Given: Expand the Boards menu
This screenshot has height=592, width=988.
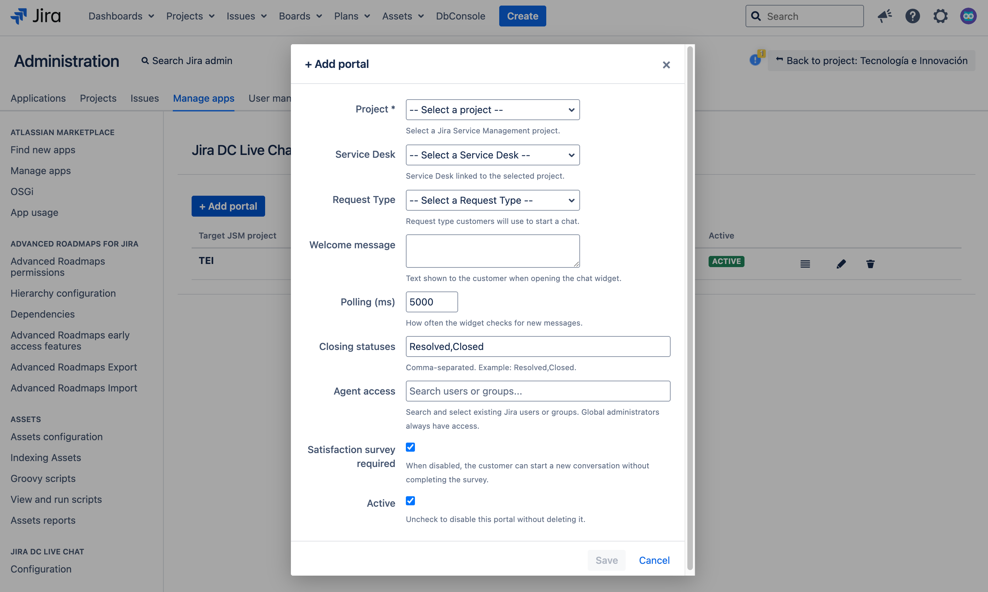Looking at the screenshot, I should tap(300, 16).
